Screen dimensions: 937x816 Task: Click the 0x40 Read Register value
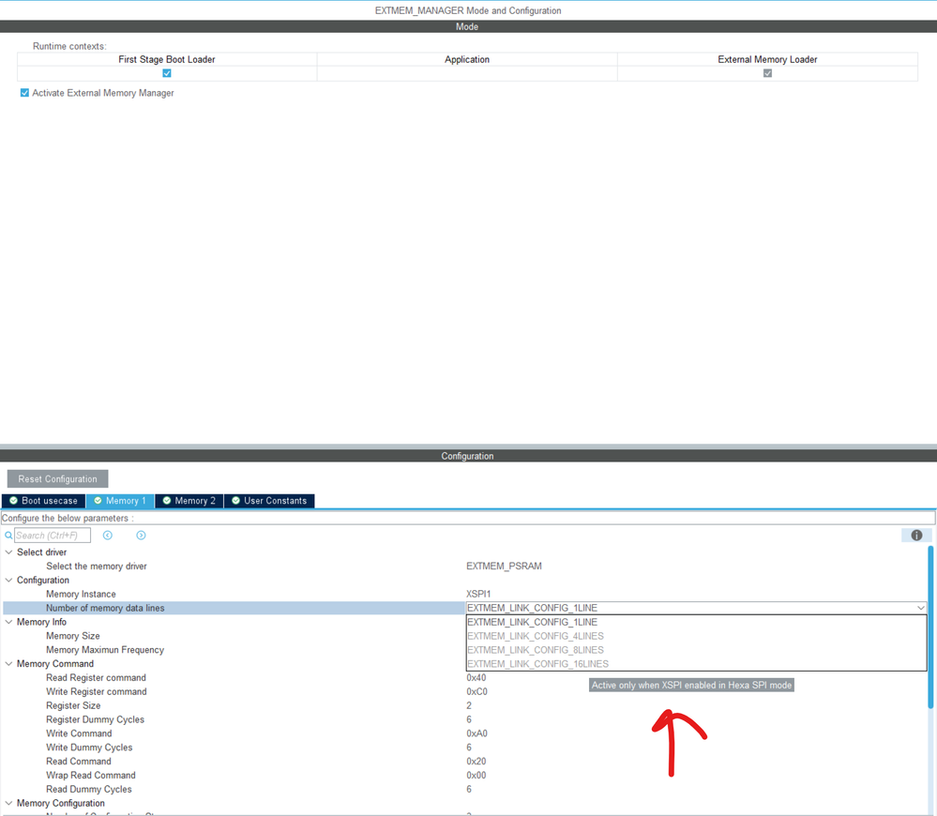(x=476, y=677)
